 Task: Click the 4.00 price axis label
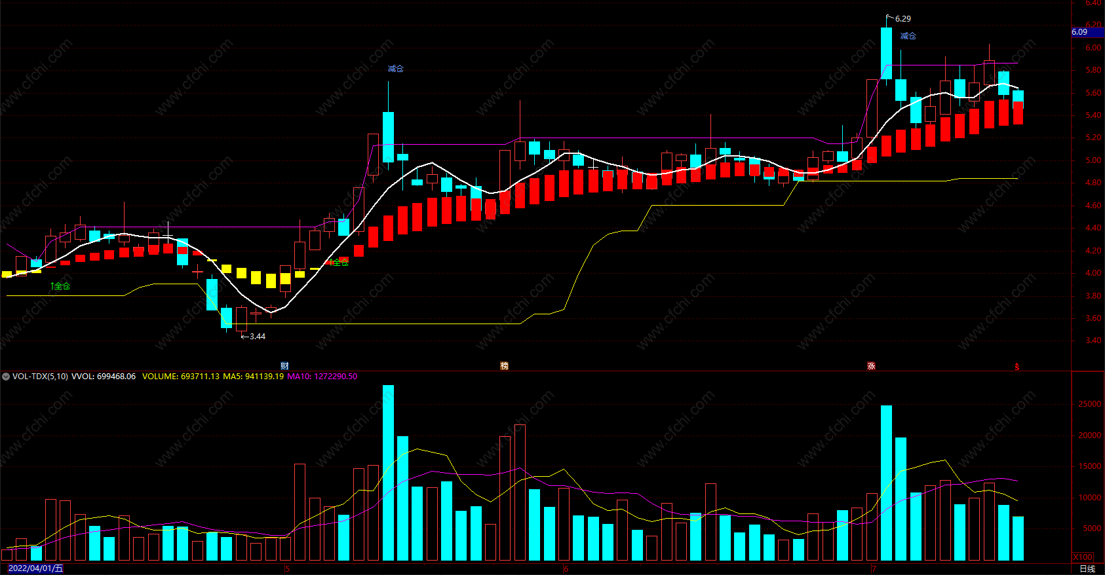(1093, 273)
